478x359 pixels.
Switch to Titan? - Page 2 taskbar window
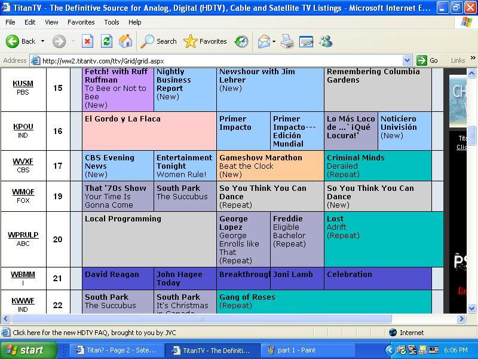[x=117, y=350]
